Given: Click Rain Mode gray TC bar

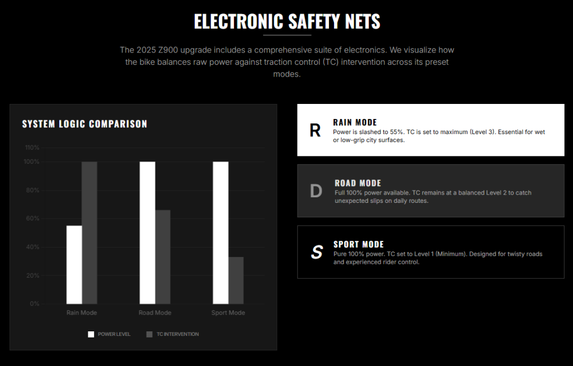Looking at the screenshot, I should (90, 233).
